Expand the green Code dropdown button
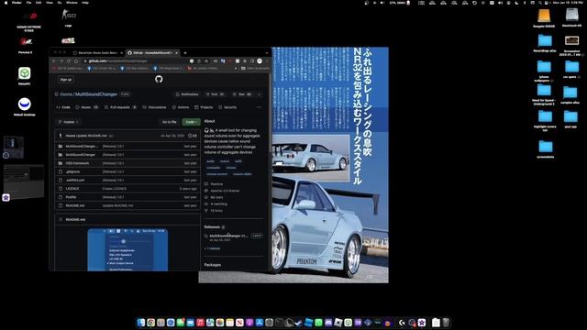Image resolution: width=587 pixels, height=330 pixels. tap(191, 122)
